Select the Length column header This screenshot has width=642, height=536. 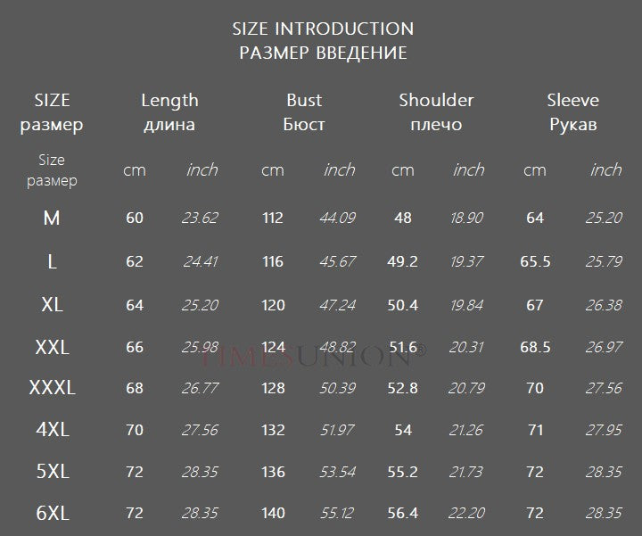pos(169,101)
